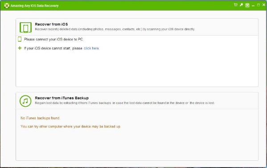
Task: Click the "No iTunes backups found" message
Action: pyautogui.click(x=40, y=118)
